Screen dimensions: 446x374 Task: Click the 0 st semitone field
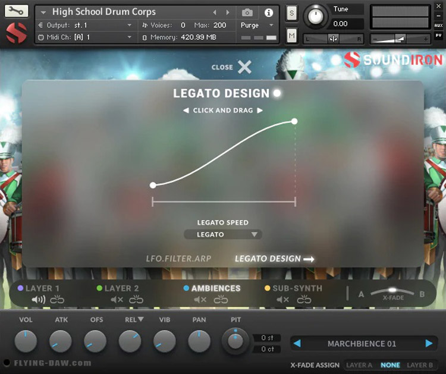point(267,338)
